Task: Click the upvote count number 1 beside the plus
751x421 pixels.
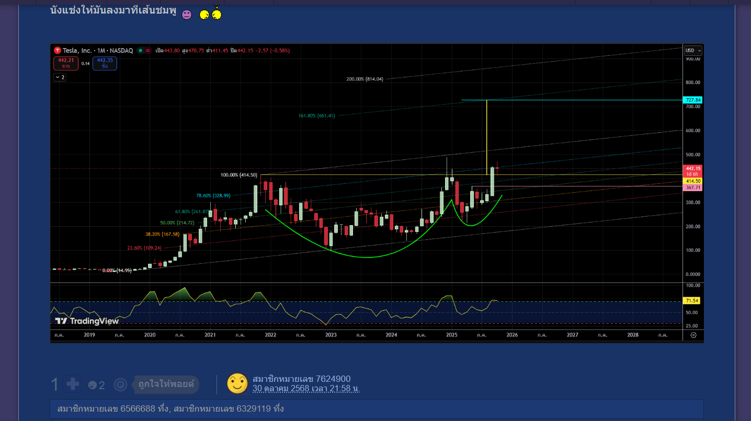Action: [x=55, y=385]
